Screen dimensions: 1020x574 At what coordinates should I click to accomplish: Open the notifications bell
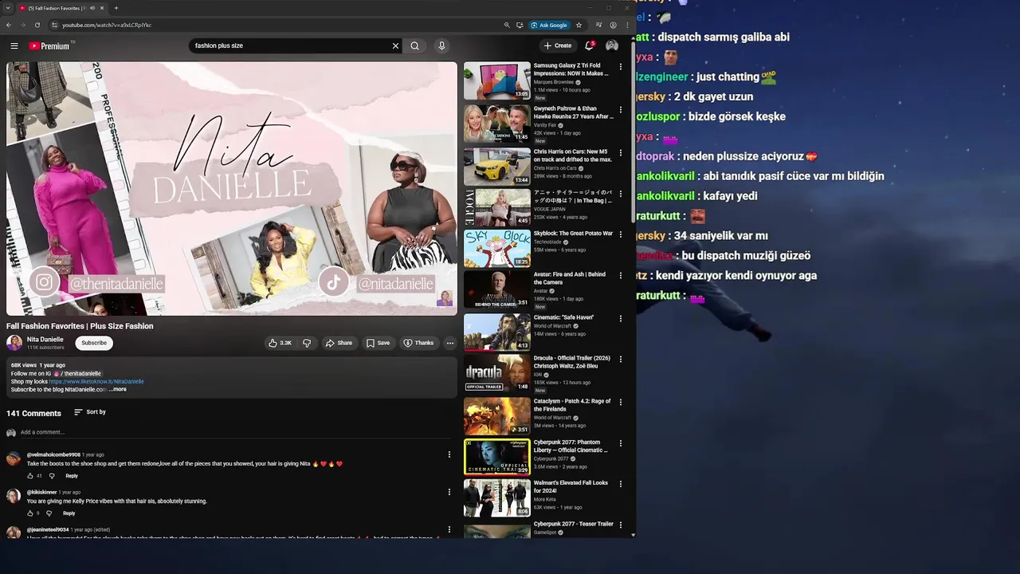click(589, 46)
